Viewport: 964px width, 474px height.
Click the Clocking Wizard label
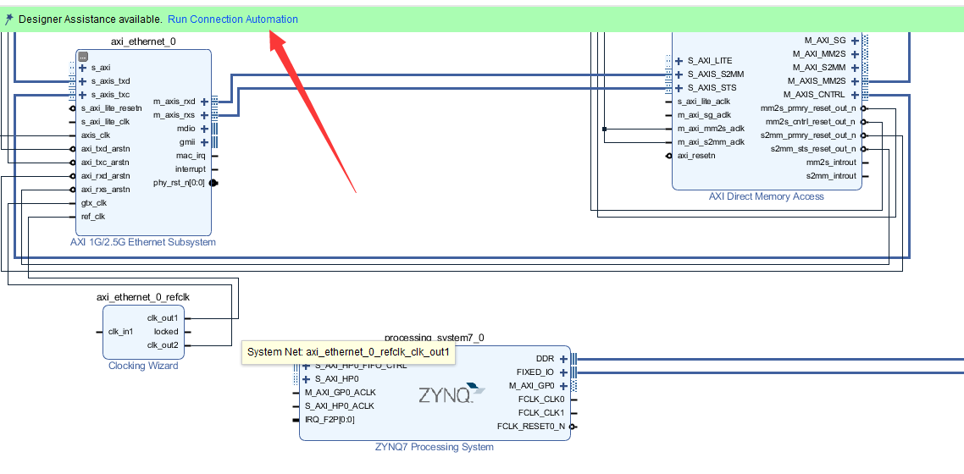pos(143,366)
